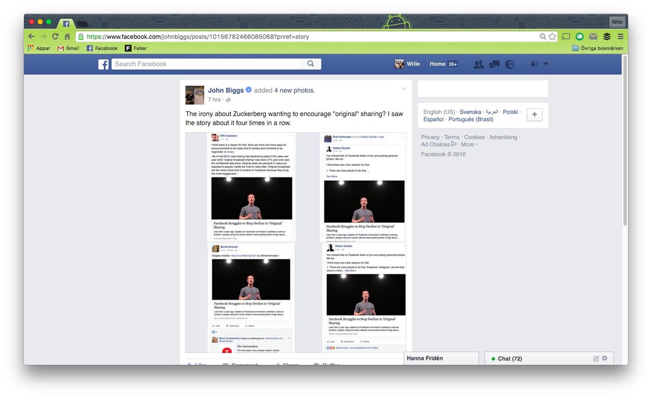Open the Michał Brański screenshot photo
This screenshot has width=652, height=399.
[x=240, y=298]
